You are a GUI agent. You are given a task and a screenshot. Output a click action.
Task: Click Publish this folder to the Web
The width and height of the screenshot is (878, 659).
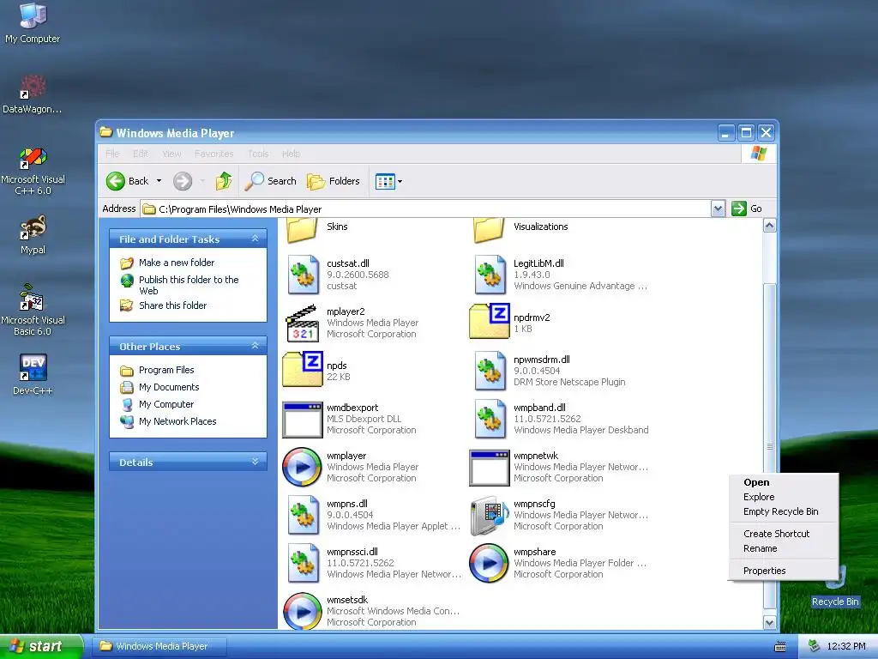click(x=189, y=285)
